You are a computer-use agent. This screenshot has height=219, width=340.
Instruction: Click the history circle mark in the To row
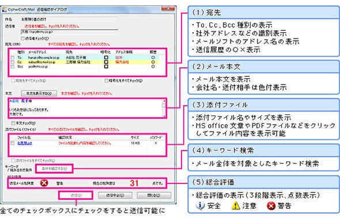tap(153, 57)
